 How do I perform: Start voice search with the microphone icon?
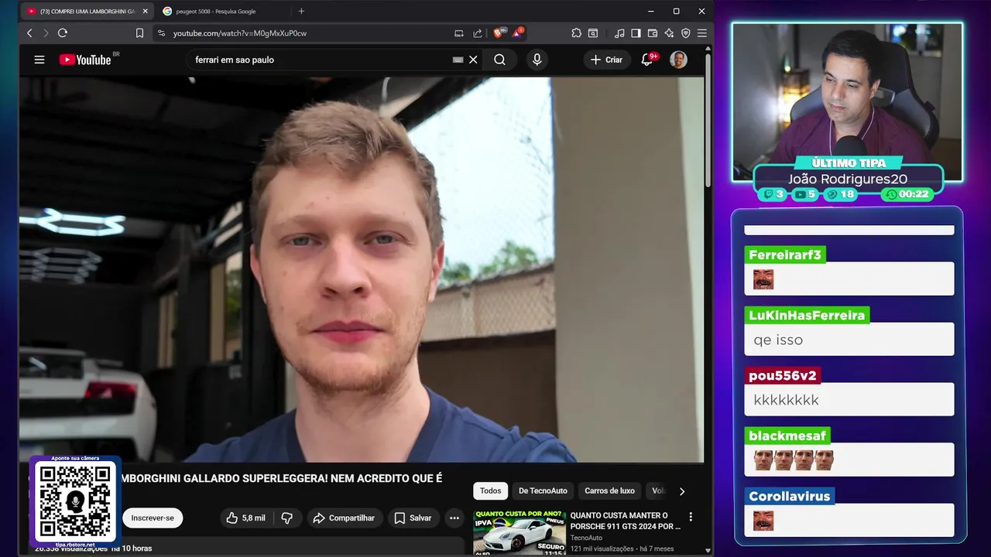[537, 60]
